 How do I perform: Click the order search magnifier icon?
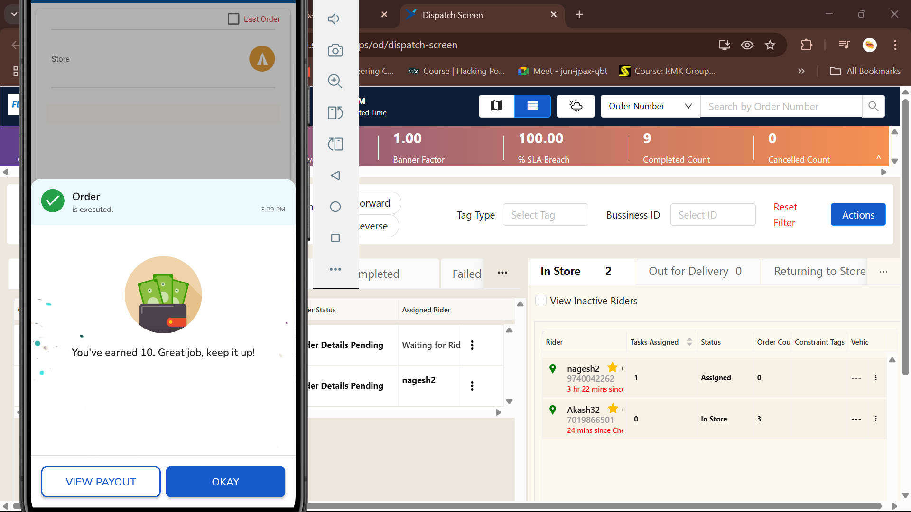[x=873, y=106]
